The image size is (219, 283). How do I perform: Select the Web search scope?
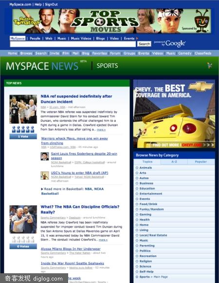(x=49, y=38)
